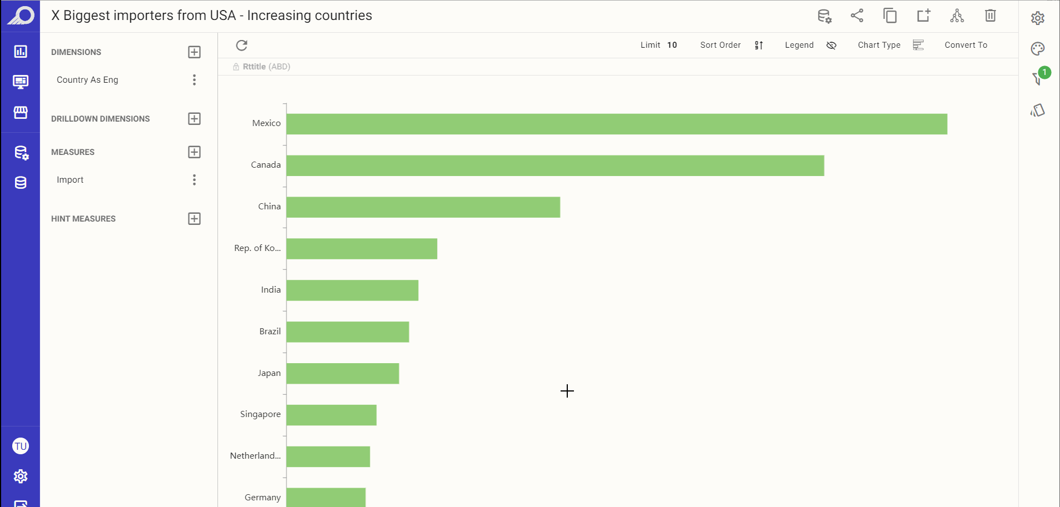This screenshot has height=507, width=1060.
Task: Add a hint measure with plus icon
Action: (194, 219)
